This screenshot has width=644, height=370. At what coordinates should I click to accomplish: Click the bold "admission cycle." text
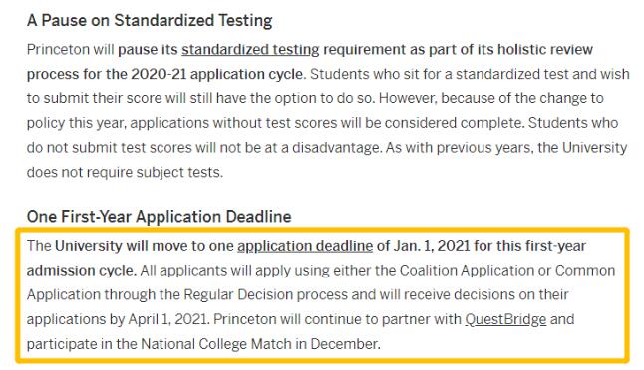[82, 270]
